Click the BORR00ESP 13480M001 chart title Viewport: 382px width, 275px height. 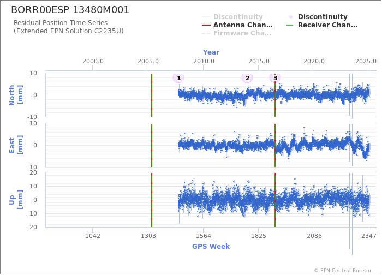click(70, 10)
